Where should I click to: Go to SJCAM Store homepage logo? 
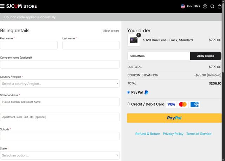point(22,6)
